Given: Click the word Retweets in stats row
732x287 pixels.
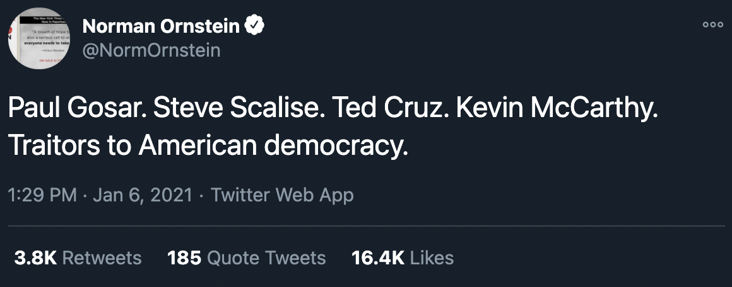Looking at the screenshot, I should pos(102,257).
